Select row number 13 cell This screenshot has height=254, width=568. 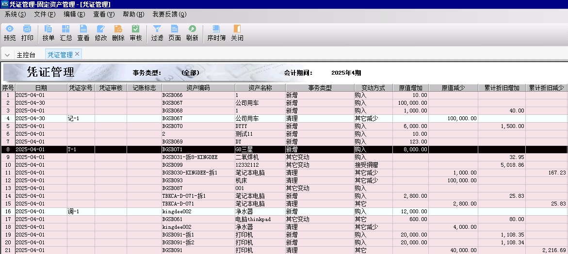point(8,188)
